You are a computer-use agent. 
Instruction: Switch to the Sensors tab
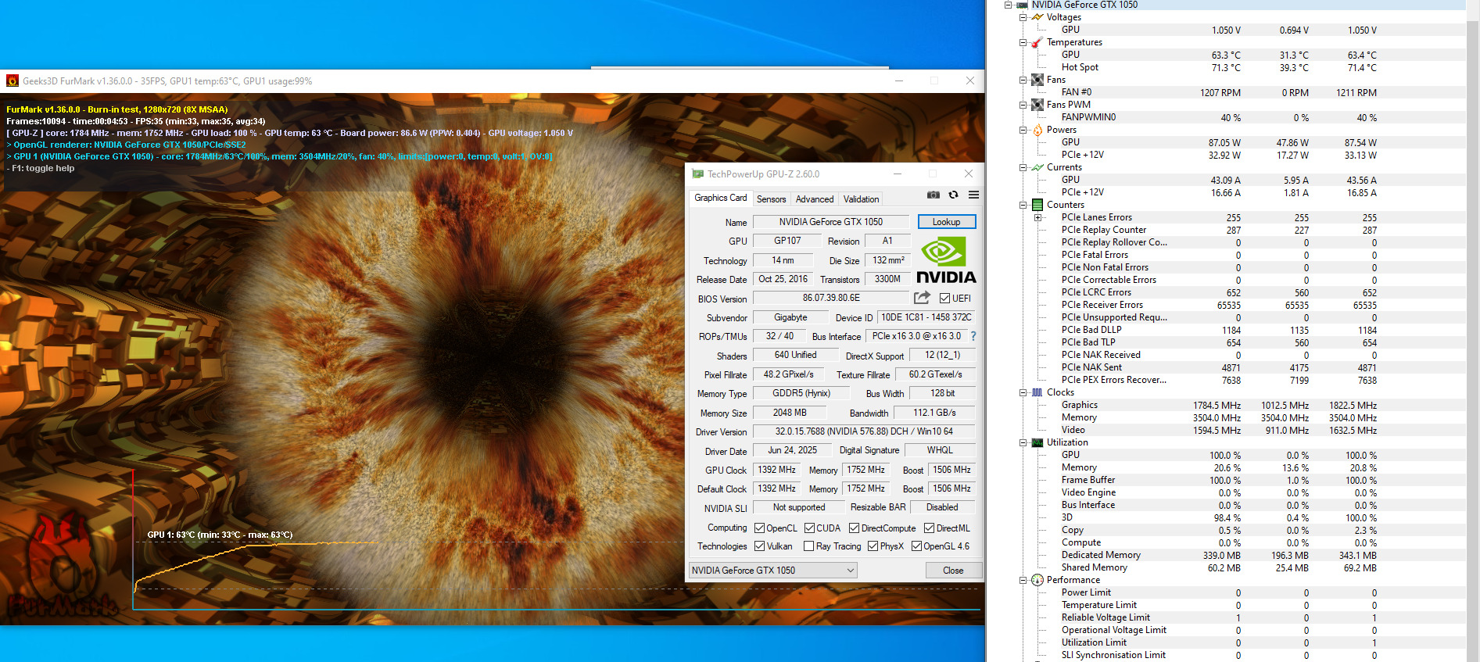771,199
